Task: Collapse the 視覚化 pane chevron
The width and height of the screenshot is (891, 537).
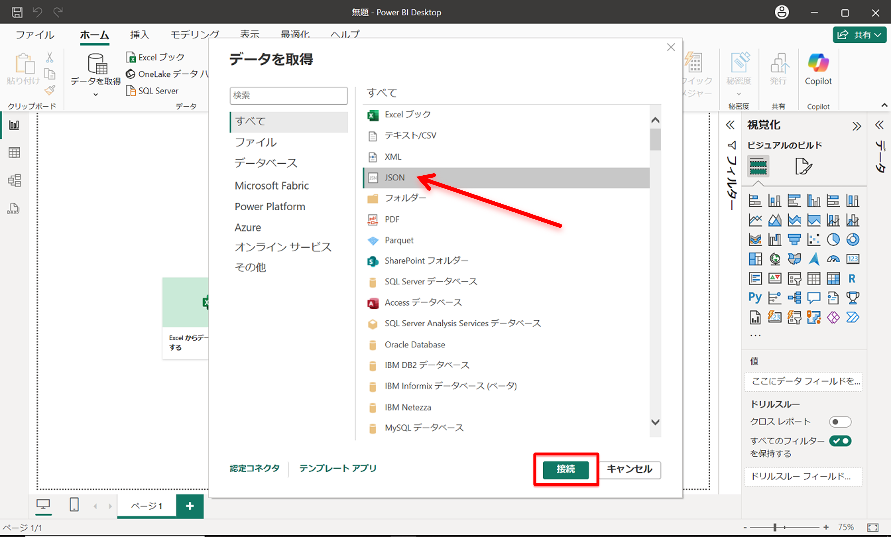Action: tap(856, 126)
